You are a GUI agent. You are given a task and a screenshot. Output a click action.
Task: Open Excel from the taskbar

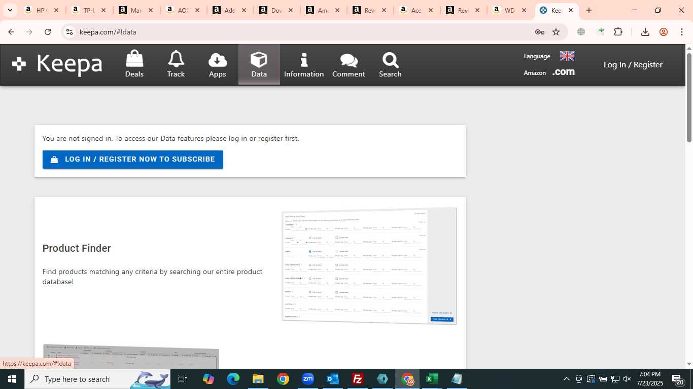pos(432,379)
